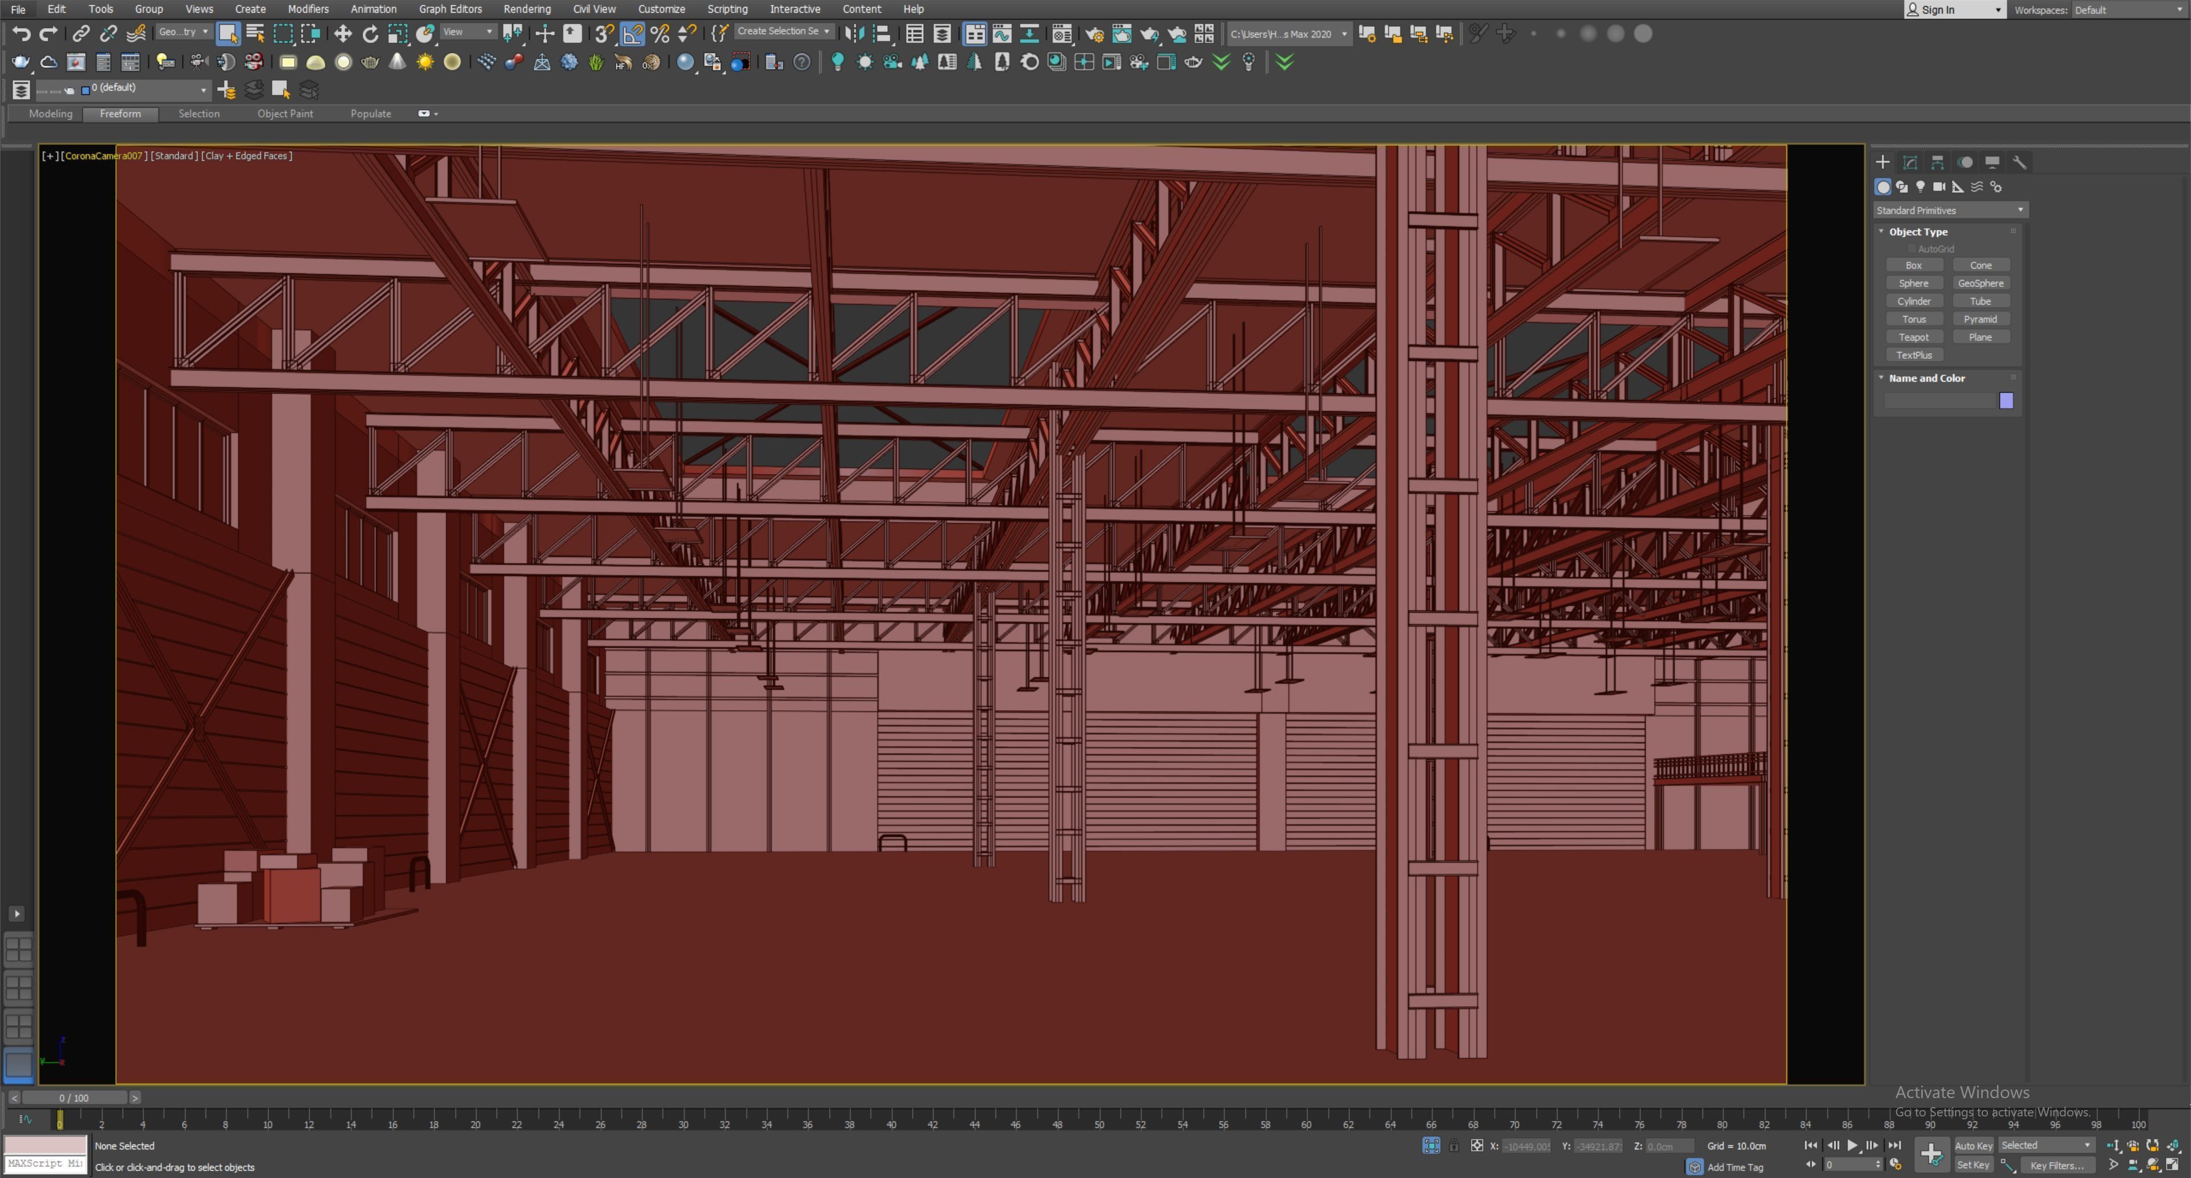Click the teal light bulb icon
Screen dimensions: 2191x1178
click(x=838, y=62)
